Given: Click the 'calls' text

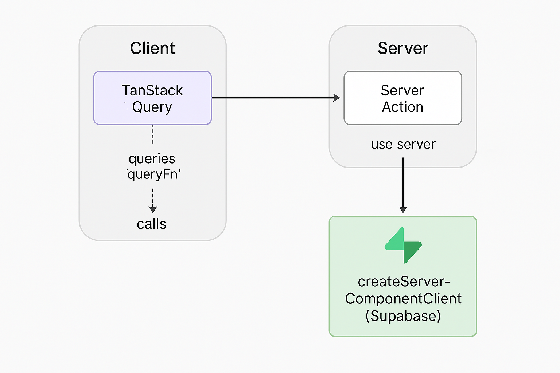Looking at the screenshot, I should click(152, 224).
